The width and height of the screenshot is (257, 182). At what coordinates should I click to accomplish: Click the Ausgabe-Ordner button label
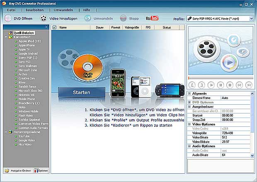pyautogui.click(x=21, y=171)
